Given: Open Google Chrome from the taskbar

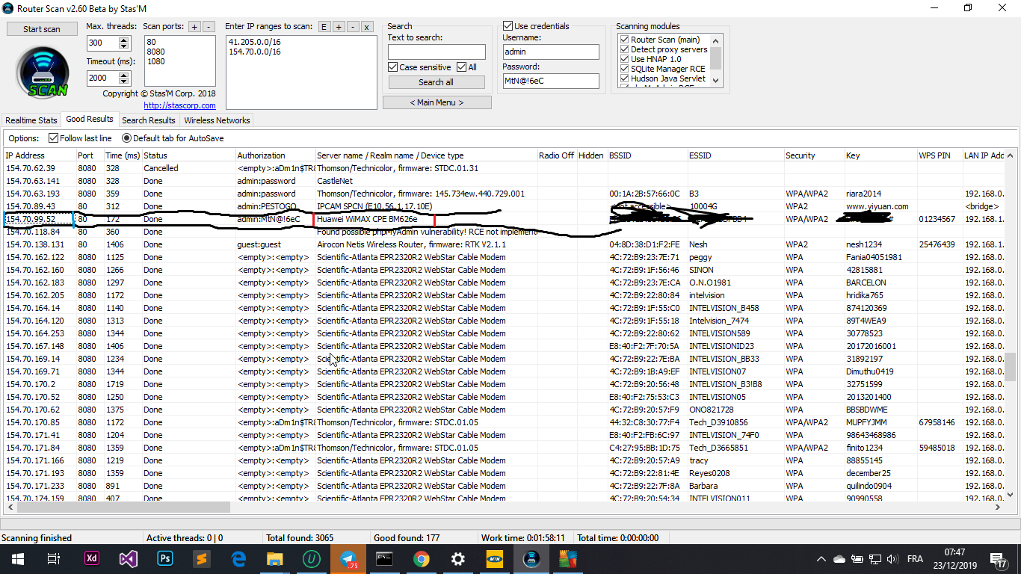Looking at the screenshot, I should (x=421, y=558).
